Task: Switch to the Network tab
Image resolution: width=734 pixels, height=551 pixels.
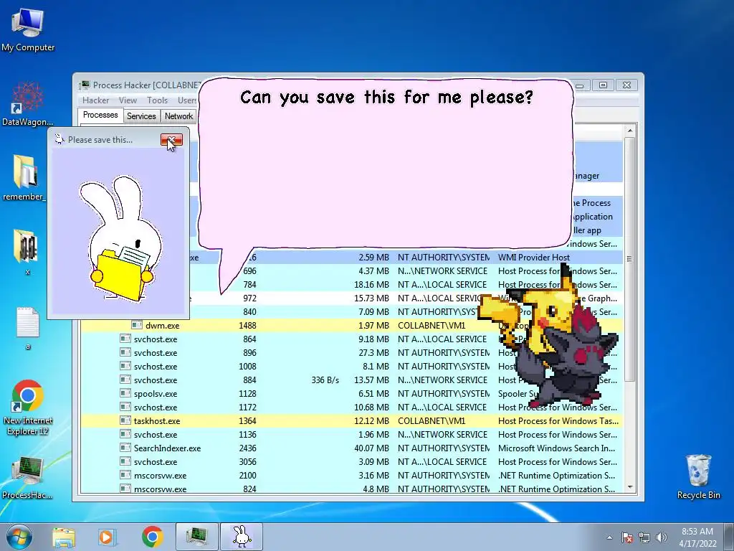Action: (x=178, y=116)
